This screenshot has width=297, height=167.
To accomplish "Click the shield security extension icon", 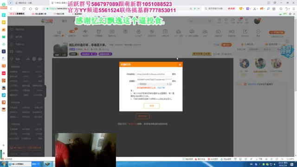I will [241, 9].
